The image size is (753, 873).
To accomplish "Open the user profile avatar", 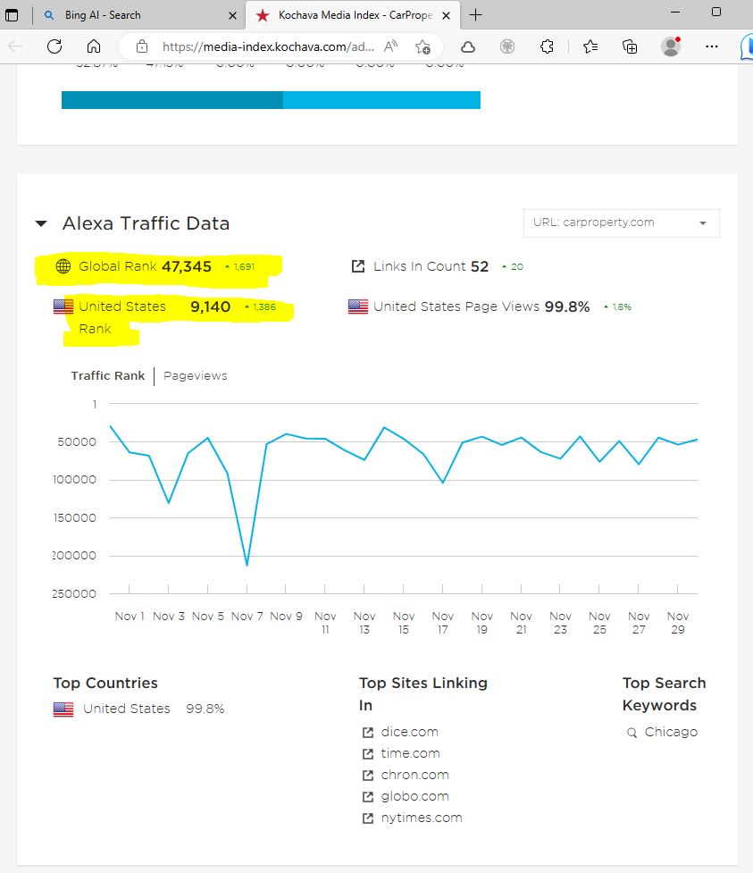I will coord(671,46).
